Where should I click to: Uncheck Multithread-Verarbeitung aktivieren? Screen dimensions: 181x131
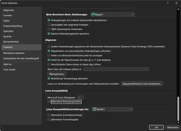click(x=49, y=78)
